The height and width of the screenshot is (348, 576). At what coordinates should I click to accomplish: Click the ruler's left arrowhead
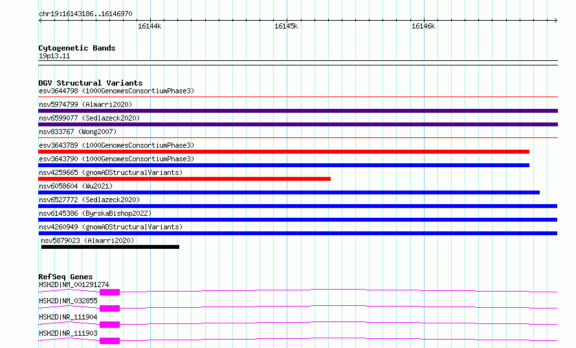(x=40, y=20)
